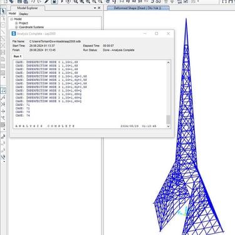The height and width of the screenshot is (235, 235).
Task: Click Coordinate Systems in model tree
Action: [31, 27]
